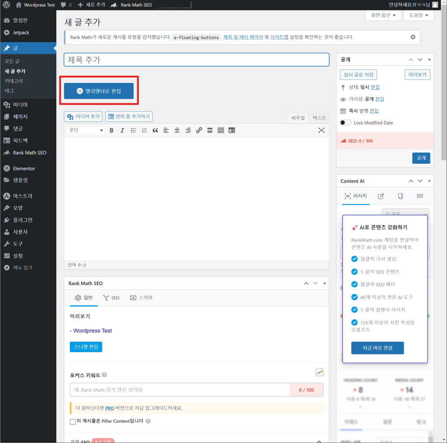Image resolution: width=447 pixels, height=443 pixels.
Task: Open the 스키마 tab in Rank Math
Action: click(141, 298)
